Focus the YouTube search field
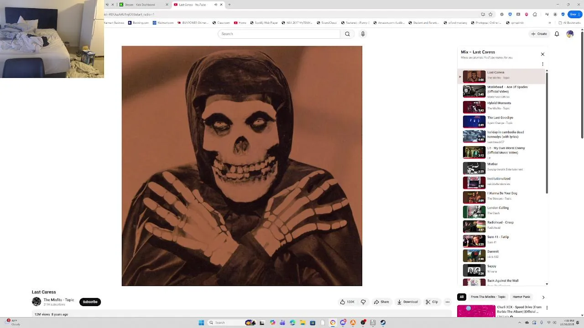 coord(279,34)
